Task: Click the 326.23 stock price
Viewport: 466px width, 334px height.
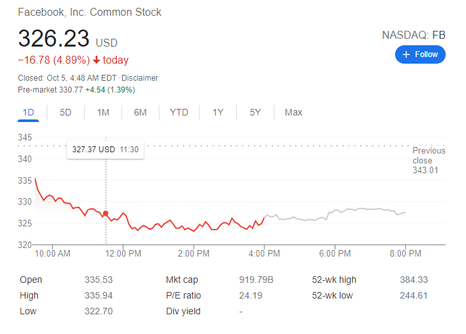Action: (x=54, y=39)
